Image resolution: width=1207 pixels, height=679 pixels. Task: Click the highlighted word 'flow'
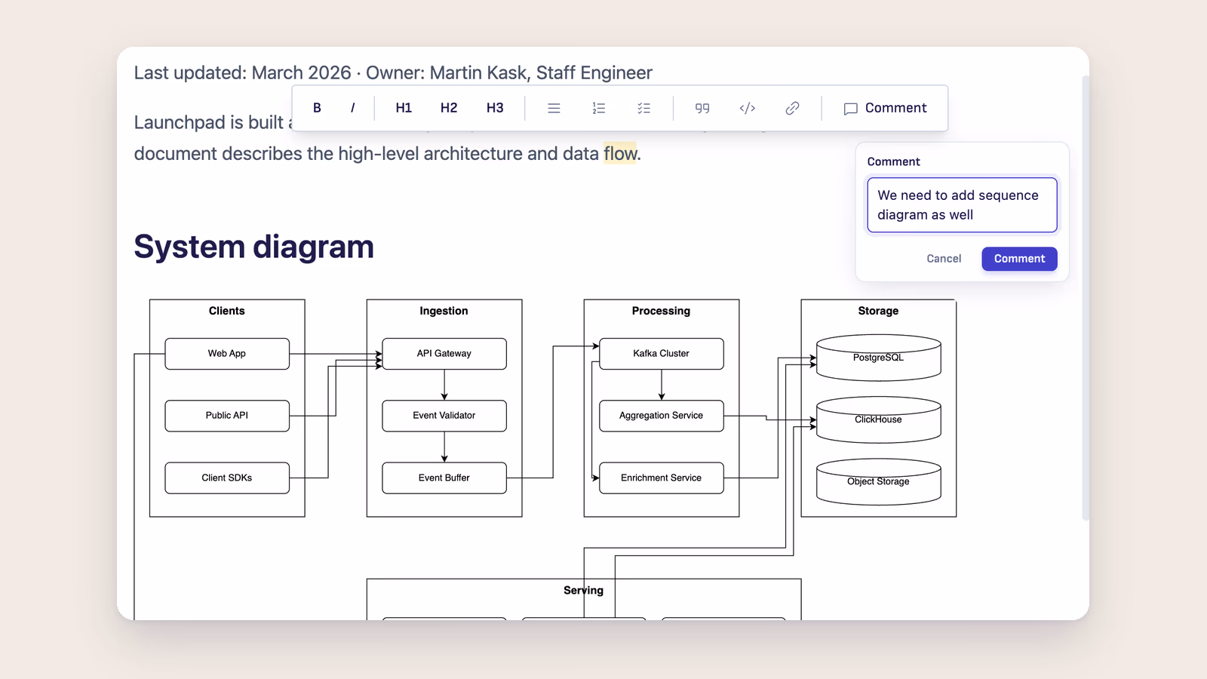[x=620, y=154]
